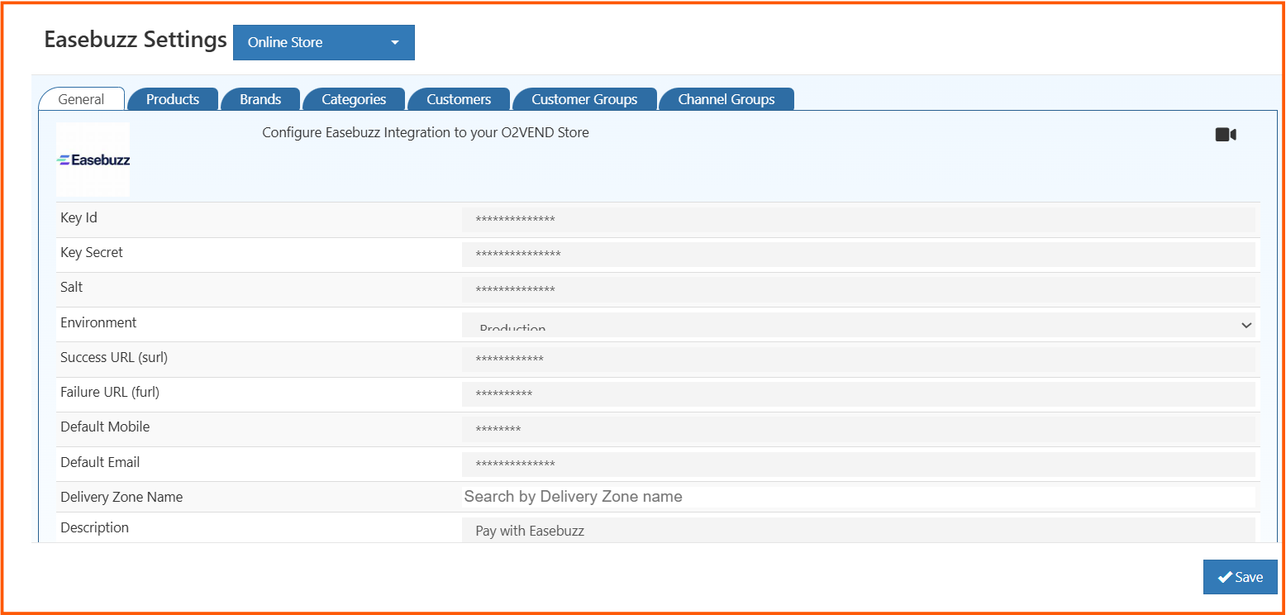
Task: Click the Easebuzz Settings heading
Action: [x=135, y=39]
